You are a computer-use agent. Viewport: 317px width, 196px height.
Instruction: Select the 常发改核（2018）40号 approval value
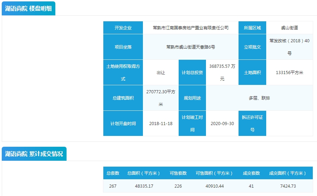click(289, 47)
